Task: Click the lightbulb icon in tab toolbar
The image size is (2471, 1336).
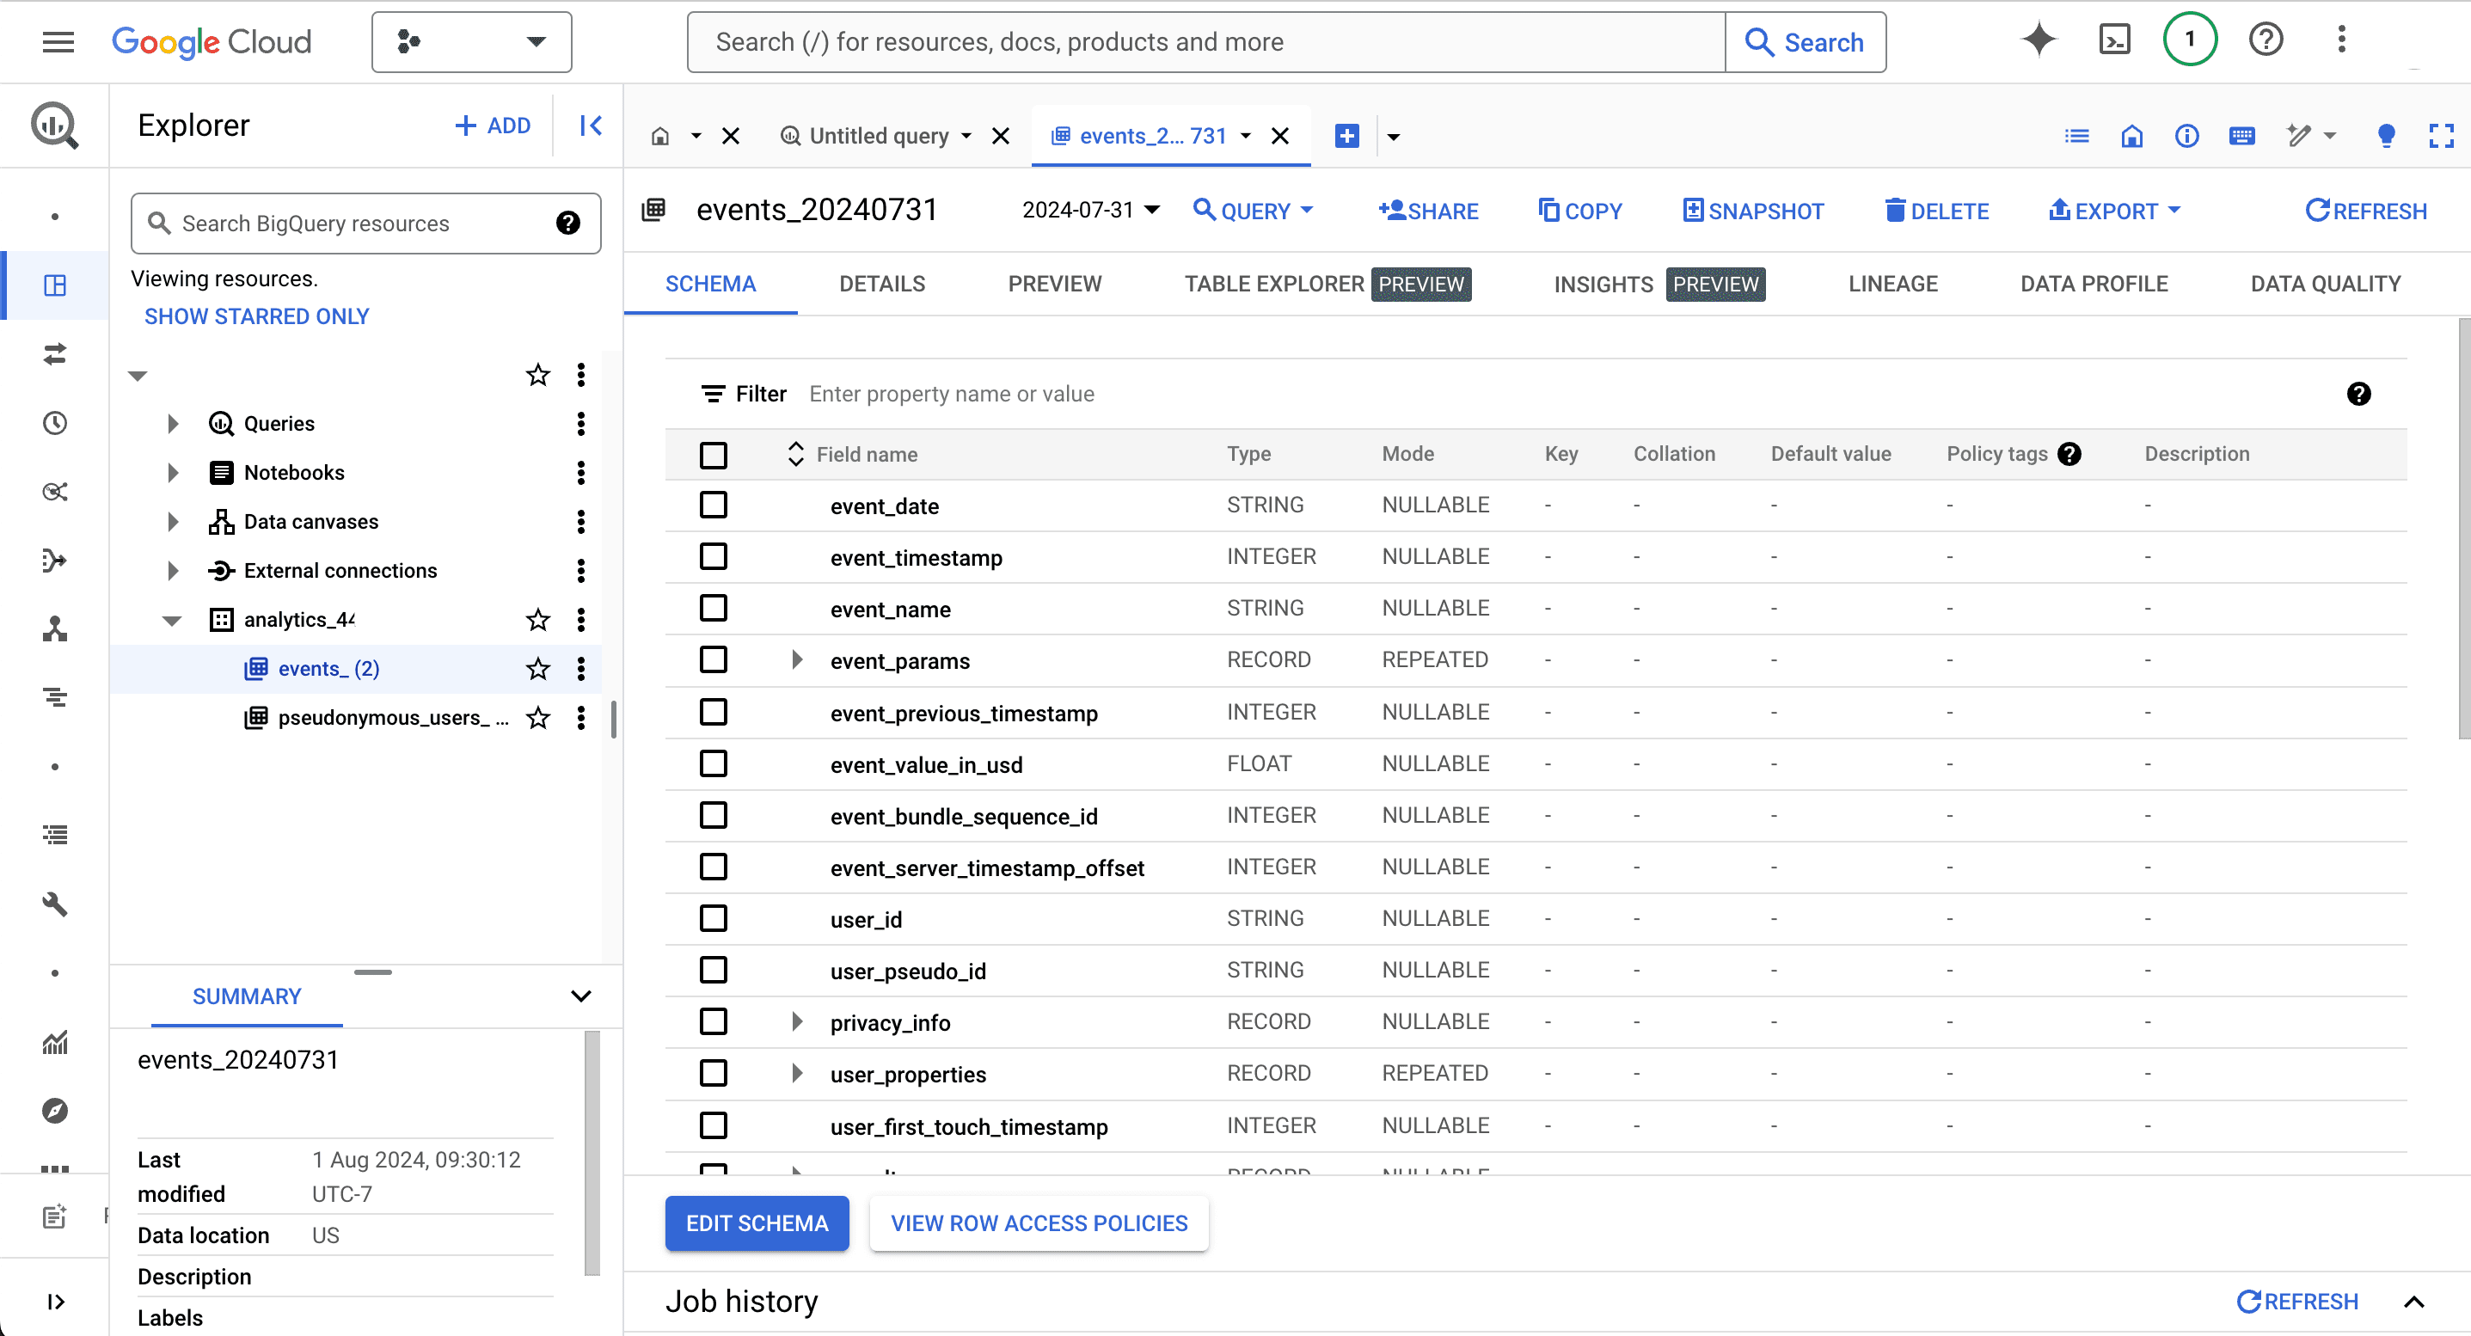Action: tap(2387, 136)
